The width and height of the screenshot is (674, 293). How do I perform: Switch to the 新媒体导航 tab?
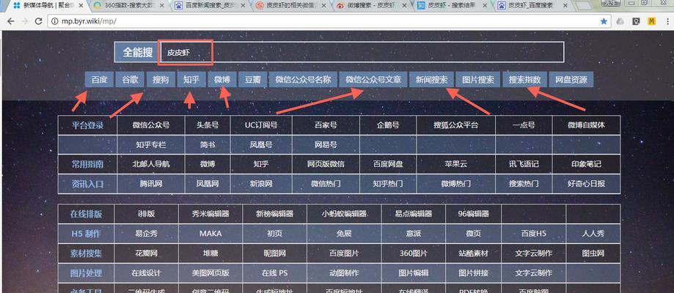pyautogui.click(x=47, y=6)
